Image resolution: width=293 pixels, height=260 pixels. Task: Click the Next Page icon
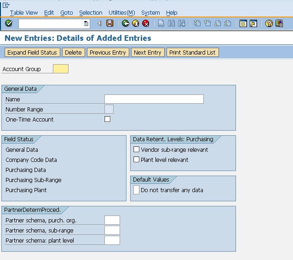click(217, 23)
